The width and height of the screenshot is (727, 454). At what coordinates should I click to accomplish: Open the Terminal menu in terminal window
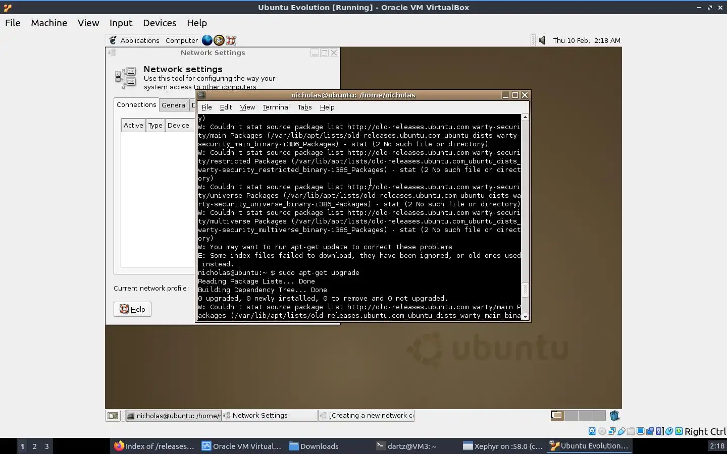coord(276,107)
